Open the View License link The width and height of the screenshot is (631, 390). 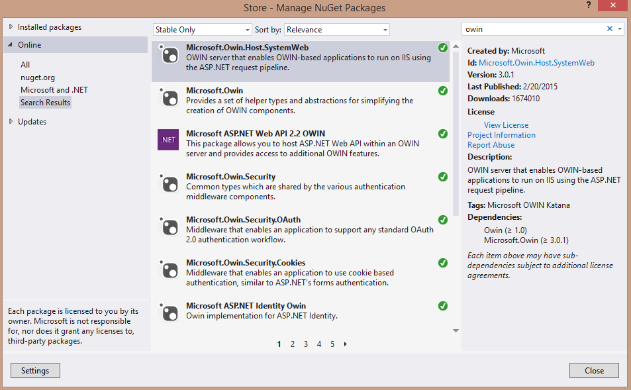click(506, 125)
